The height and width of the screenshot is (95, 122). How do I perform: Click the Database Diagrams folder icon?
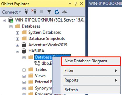[x=31, y=57]
